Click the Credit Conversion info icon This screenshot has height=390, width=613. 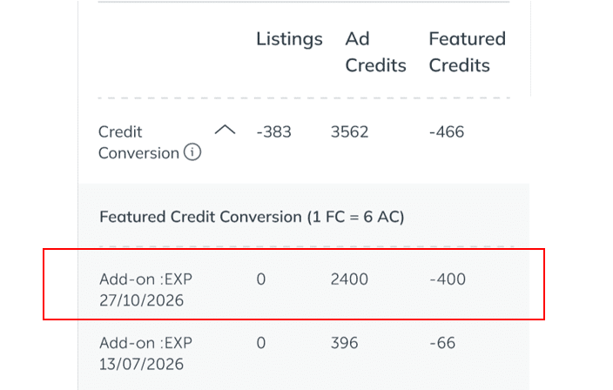click(192, 153)
